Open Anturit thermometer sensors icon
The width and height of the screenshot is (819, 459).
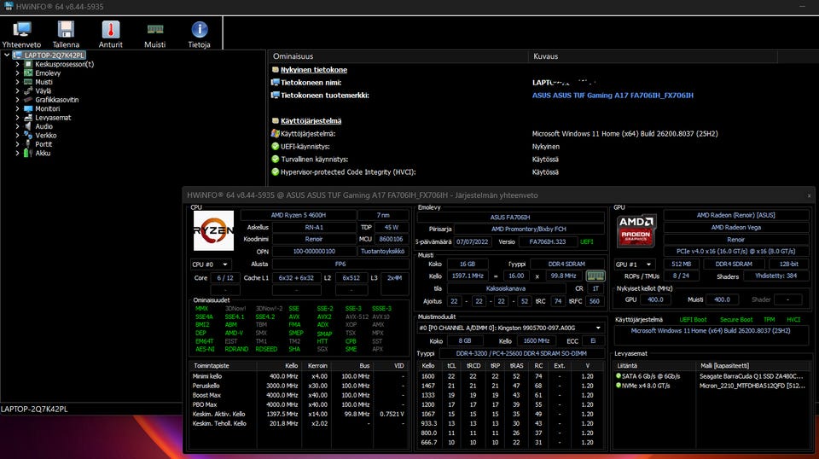(110, 31)
